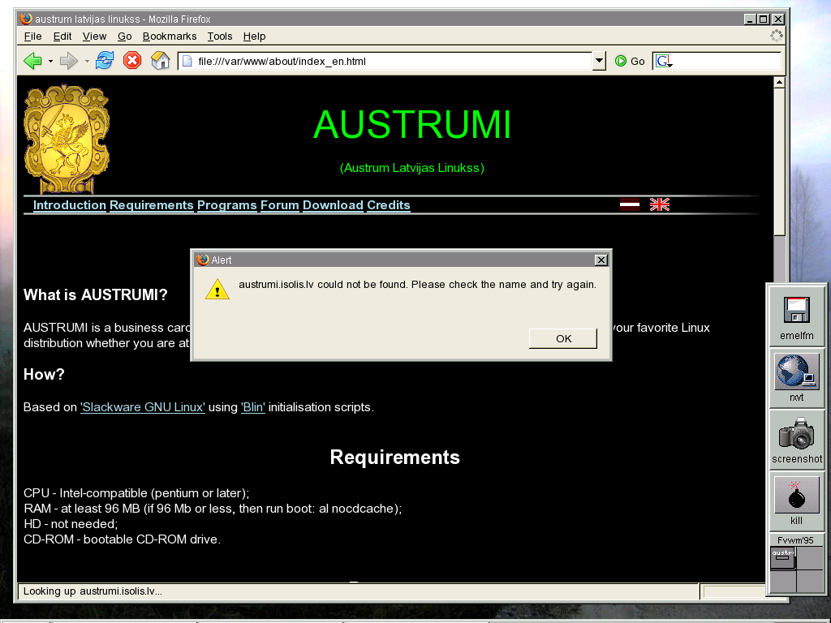
Task: Reload the page with the Refresh icon
Action: click(105, 60)
